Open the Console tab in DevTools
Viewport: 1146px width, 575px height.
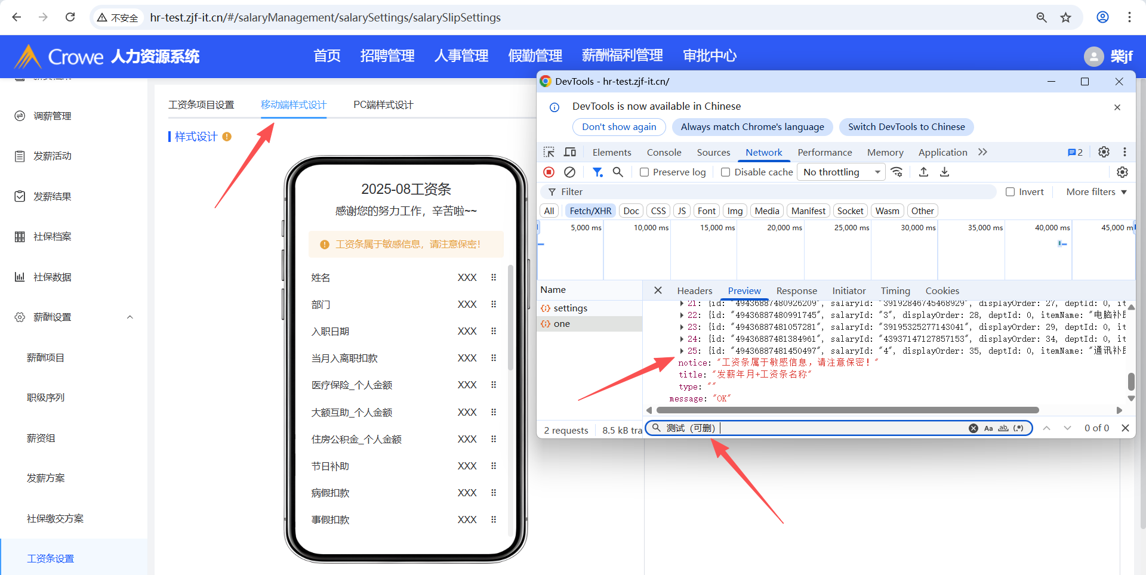tap(664, 152)
